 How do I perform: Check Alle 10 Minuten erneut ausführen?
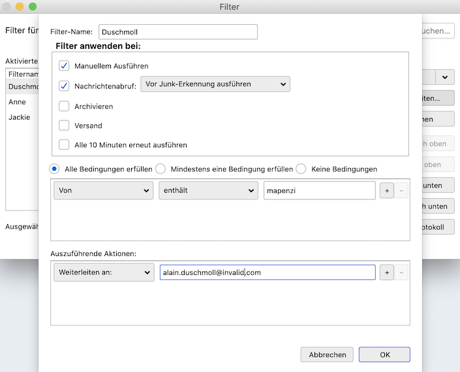(64, 145)
